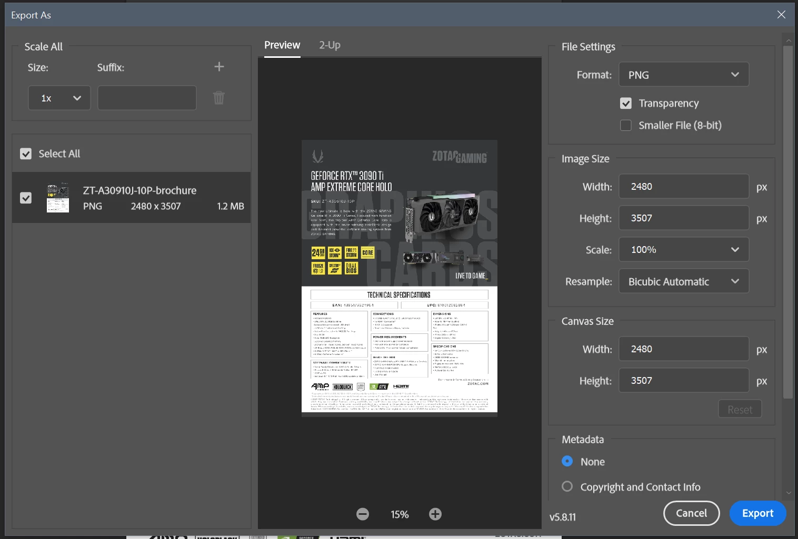798x539 pixels.
Task: Zoom in preview with plus icon
Action: (435, 514)
